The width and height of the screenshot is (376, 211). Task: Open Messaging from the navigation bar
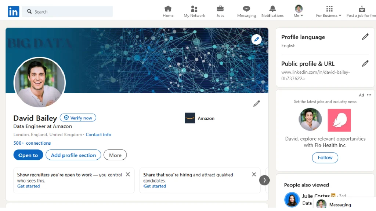coord(246,11)
